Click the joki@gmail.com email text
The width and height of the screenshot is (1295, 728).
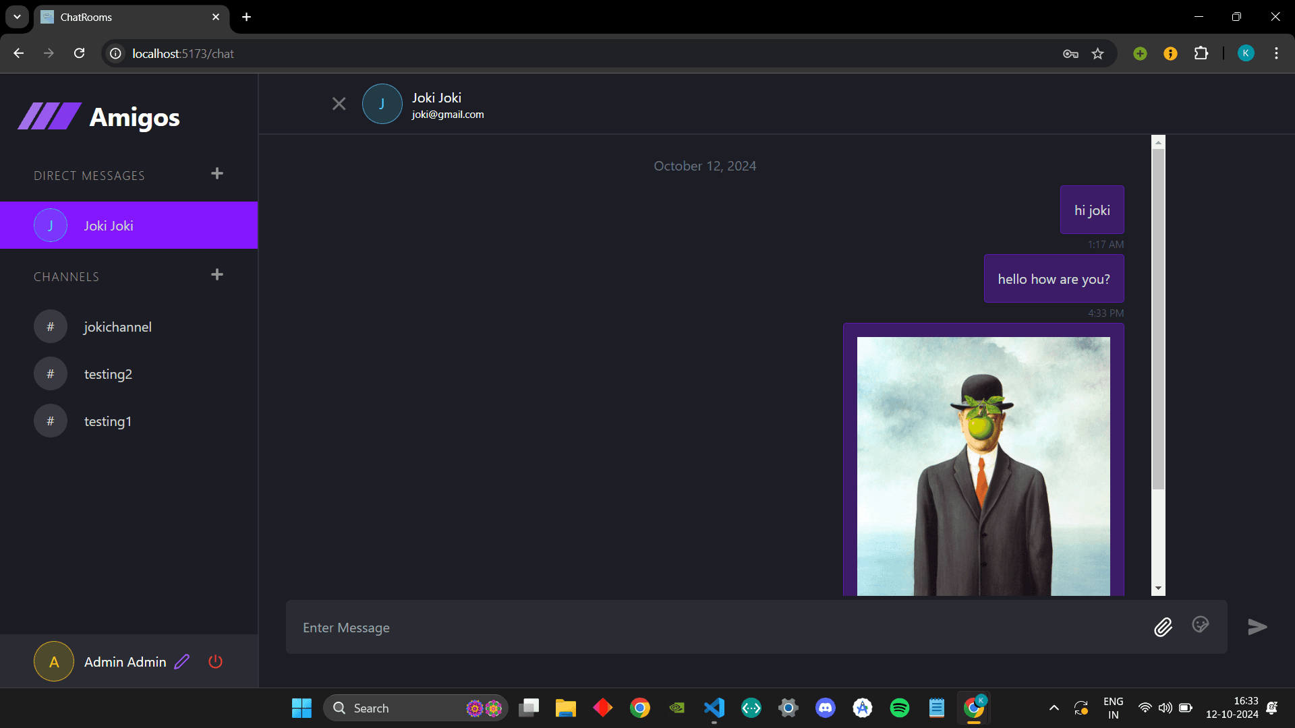(x=448, y=115)
